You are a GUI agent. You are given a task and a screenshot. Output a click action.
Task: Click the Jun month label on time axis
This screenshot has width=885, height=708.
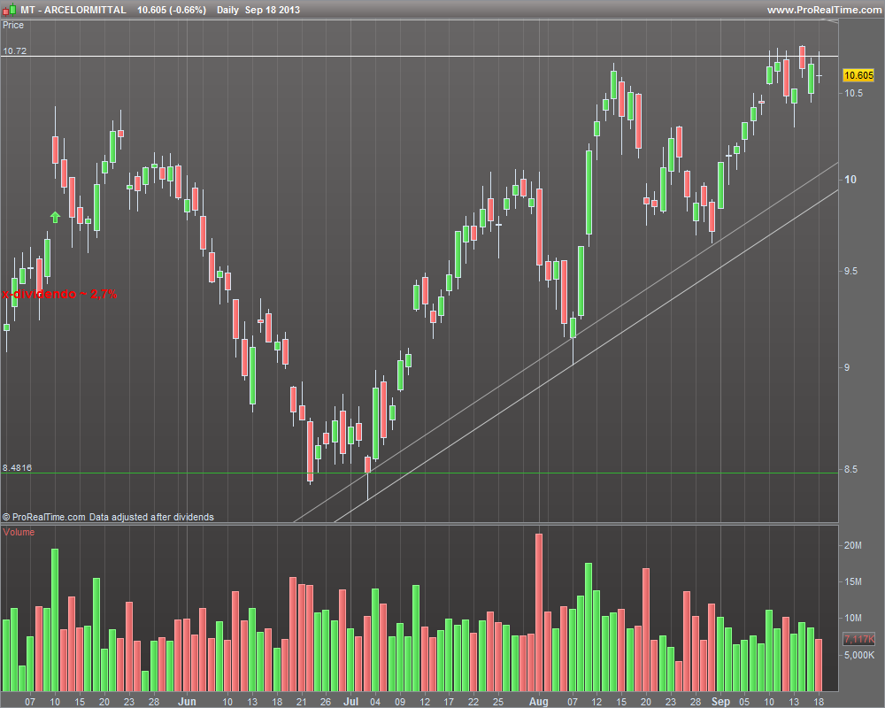pyautogui.click(x=187, y=701)
